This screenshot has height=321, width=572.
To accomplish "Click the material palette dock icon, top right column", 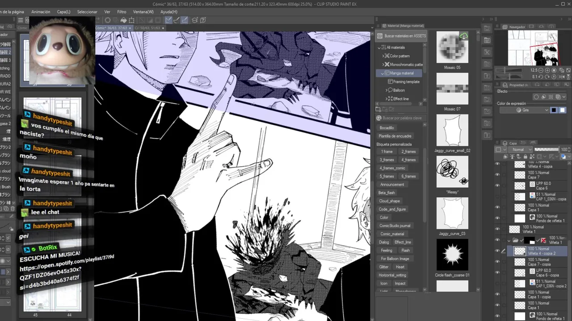I will click(487, 29).
